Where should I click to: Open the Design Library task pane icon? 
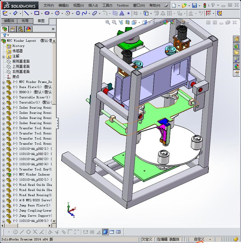pos(236,46)
